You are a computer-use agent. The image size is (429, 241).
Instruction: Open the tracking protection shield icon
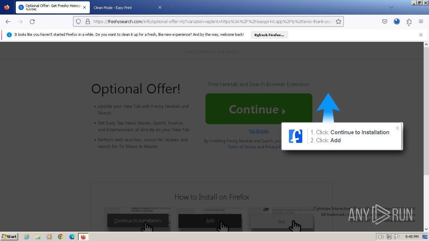(78, 21)
